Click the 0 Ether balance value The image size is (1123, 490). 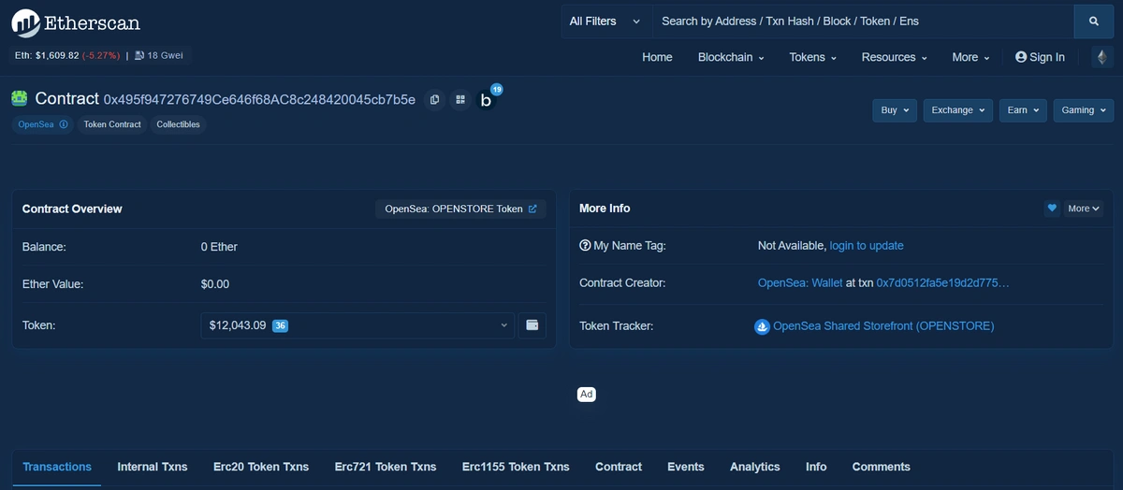pos(219,247)
